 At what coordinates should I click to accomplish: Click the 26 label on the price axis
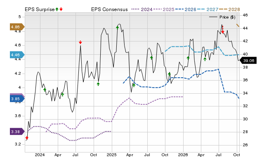pos(245,145)
